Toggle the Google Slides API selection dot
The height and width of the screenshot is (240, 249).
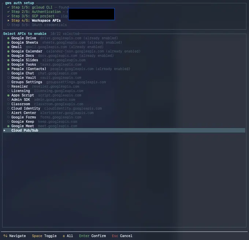[x=8, y=60]
